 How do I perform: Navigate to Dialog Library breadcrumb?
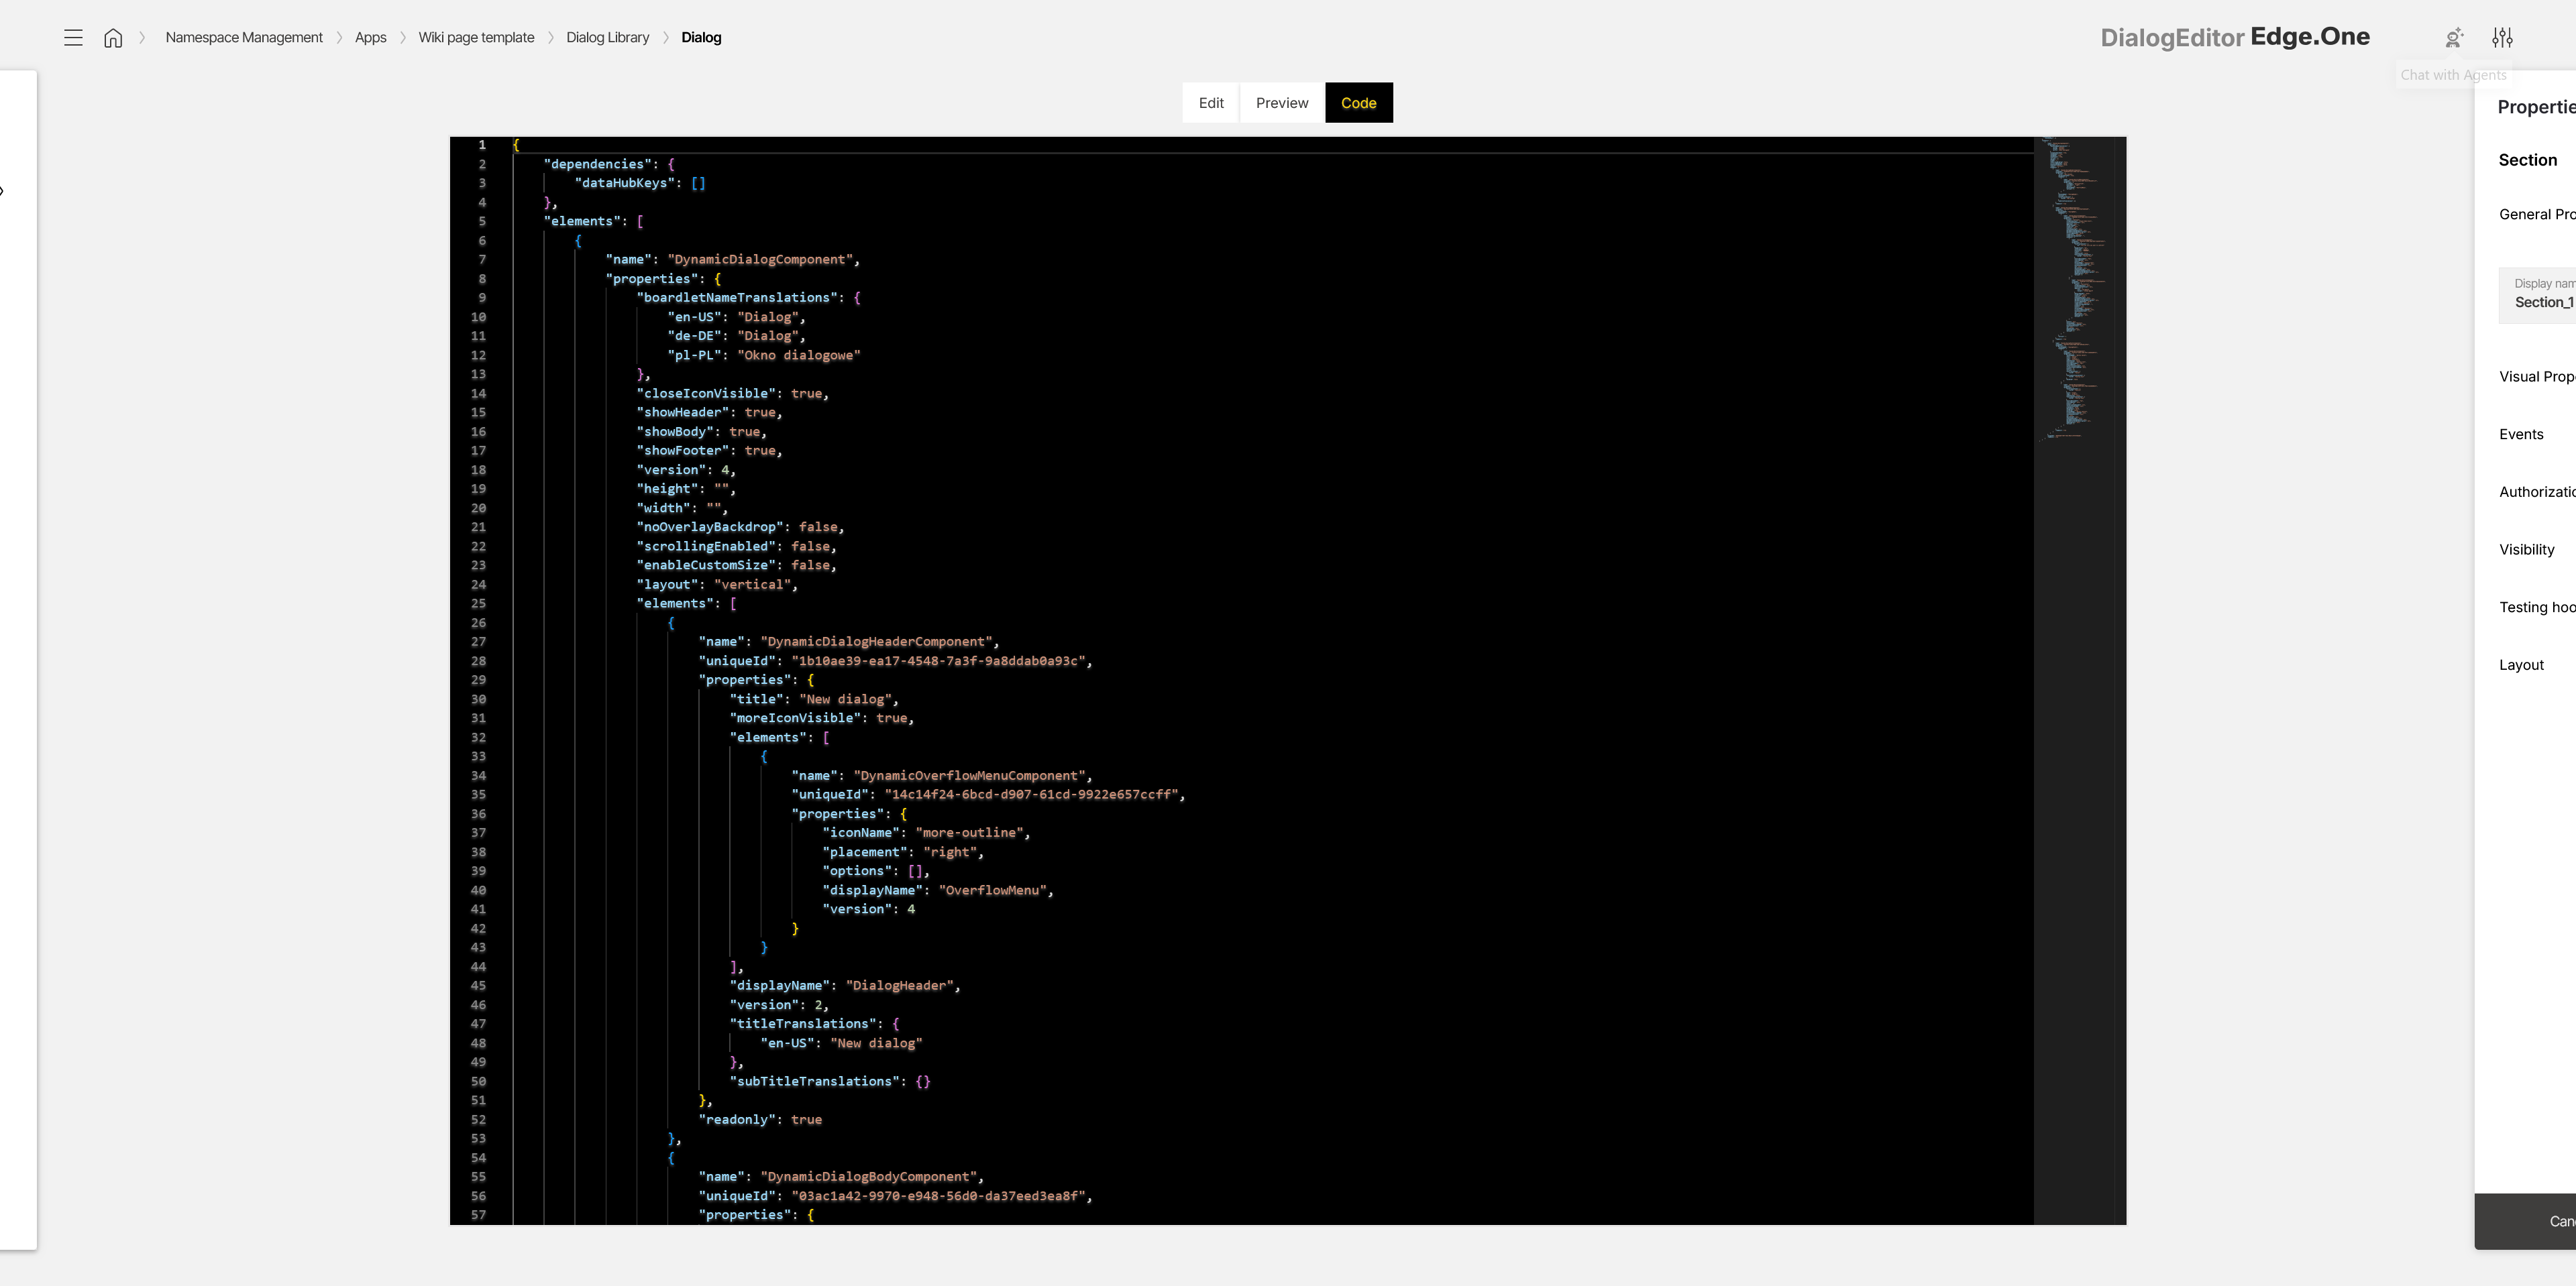(608, 38)
